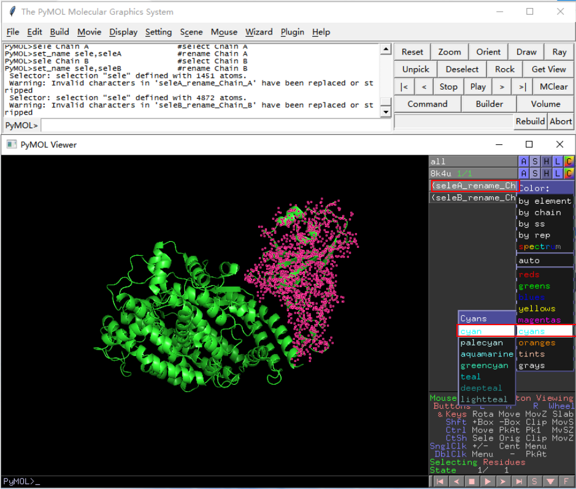576x489 pixels.
Task: Open the S show menu for all
Action: 535,161
